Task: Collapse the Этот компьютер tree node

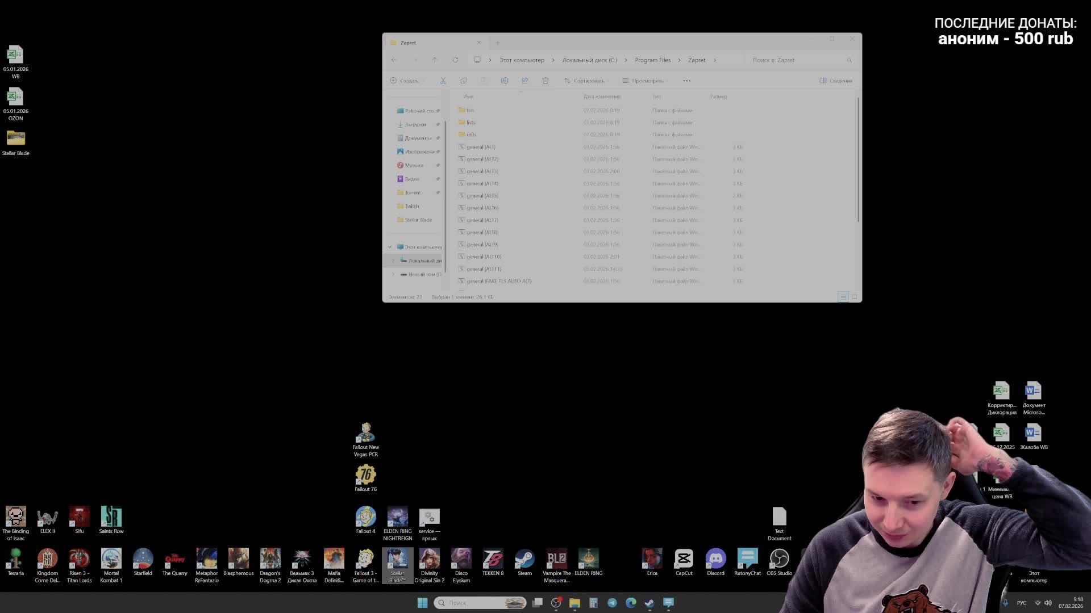Action: (390, 247)
